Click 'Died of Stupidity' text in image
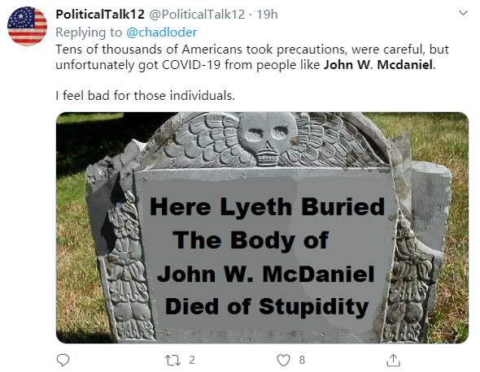 [267, 306]
